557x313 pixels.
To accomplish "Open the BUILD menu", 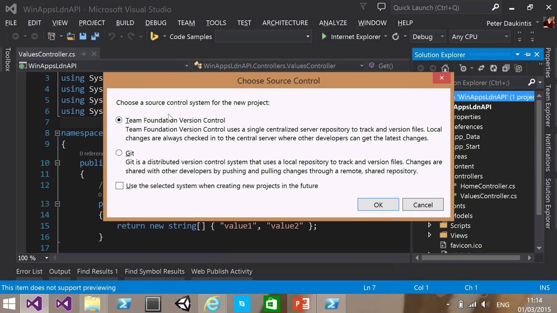I will 125,23.
